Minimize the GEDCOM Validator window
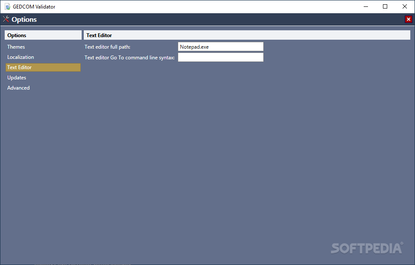The image size is (415, 265). pos(366,6)
